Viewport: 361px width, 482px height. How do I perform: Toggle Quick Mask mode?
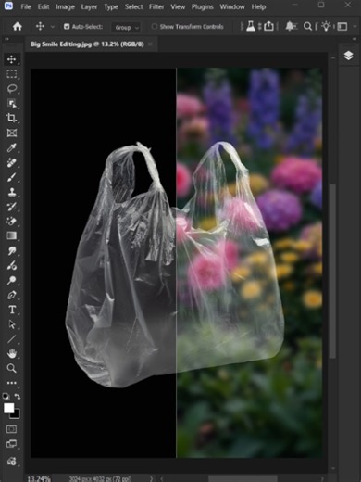[12, 429]
